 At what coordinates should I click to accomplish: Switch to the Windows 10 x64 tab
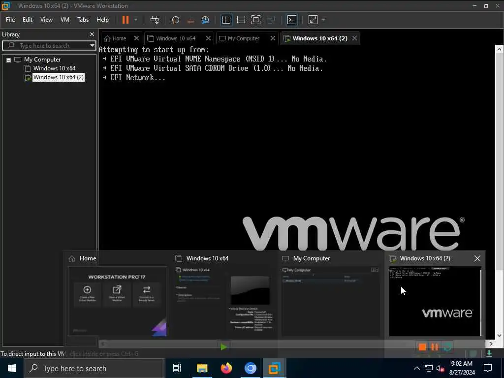point(176,38)
